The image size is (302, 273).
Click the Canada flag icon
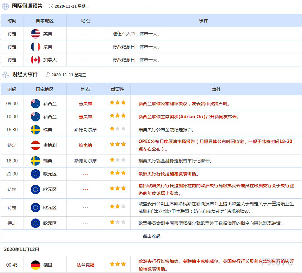click(36, 60)
